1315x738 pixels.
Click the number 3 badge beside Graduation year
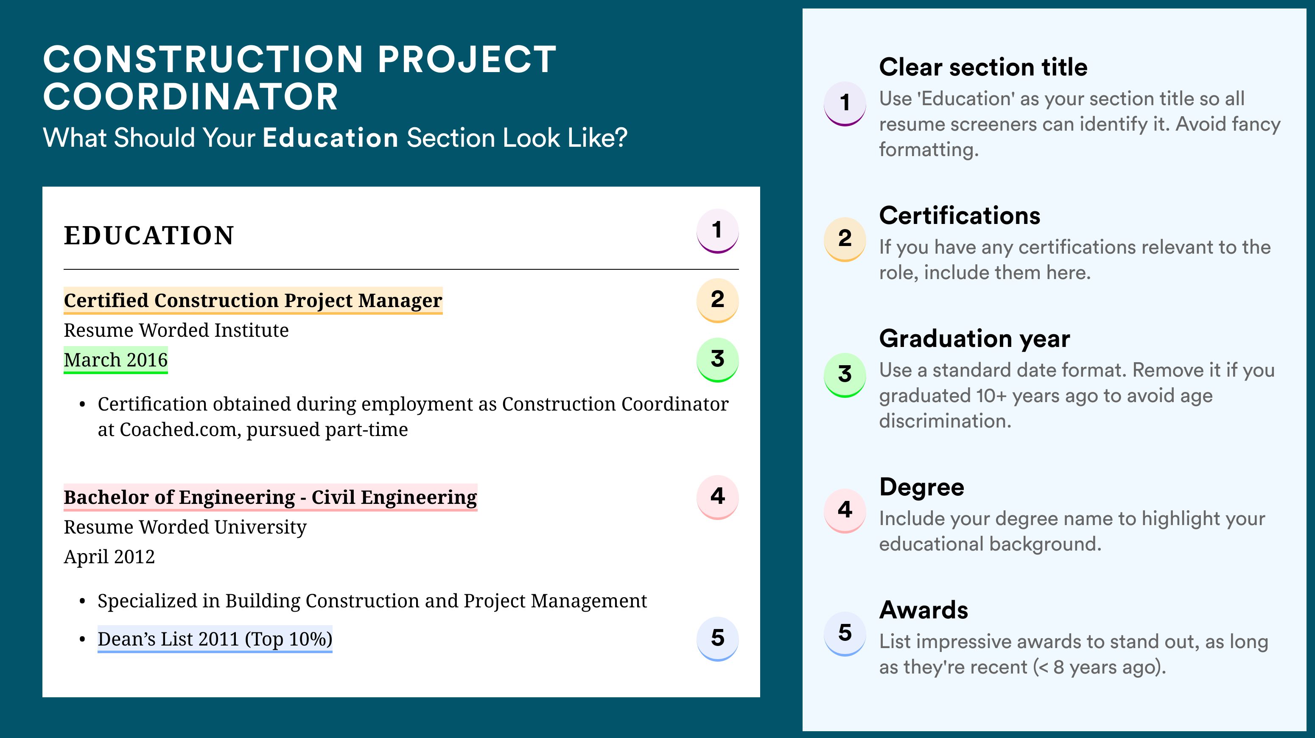tap(844, 375)
